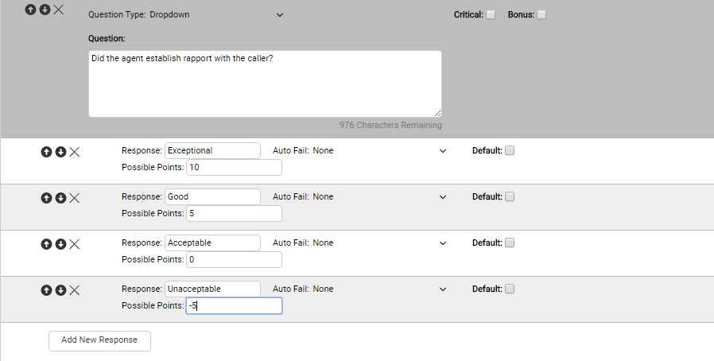Mark Acceptable as the Default response
The height and width of the screenshot is (361, 714).
tap(510, 243)
